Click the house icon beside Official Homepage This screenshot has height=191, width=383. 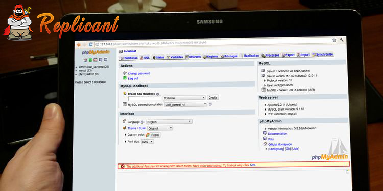click(x=265, y=144)
